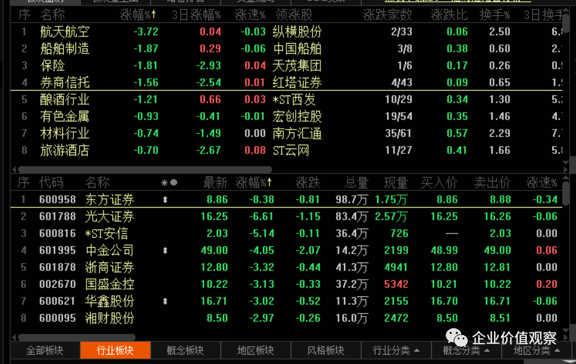Sort sectors by 涨跌比 header
576x364 pixels.
[x=449, y=15]
